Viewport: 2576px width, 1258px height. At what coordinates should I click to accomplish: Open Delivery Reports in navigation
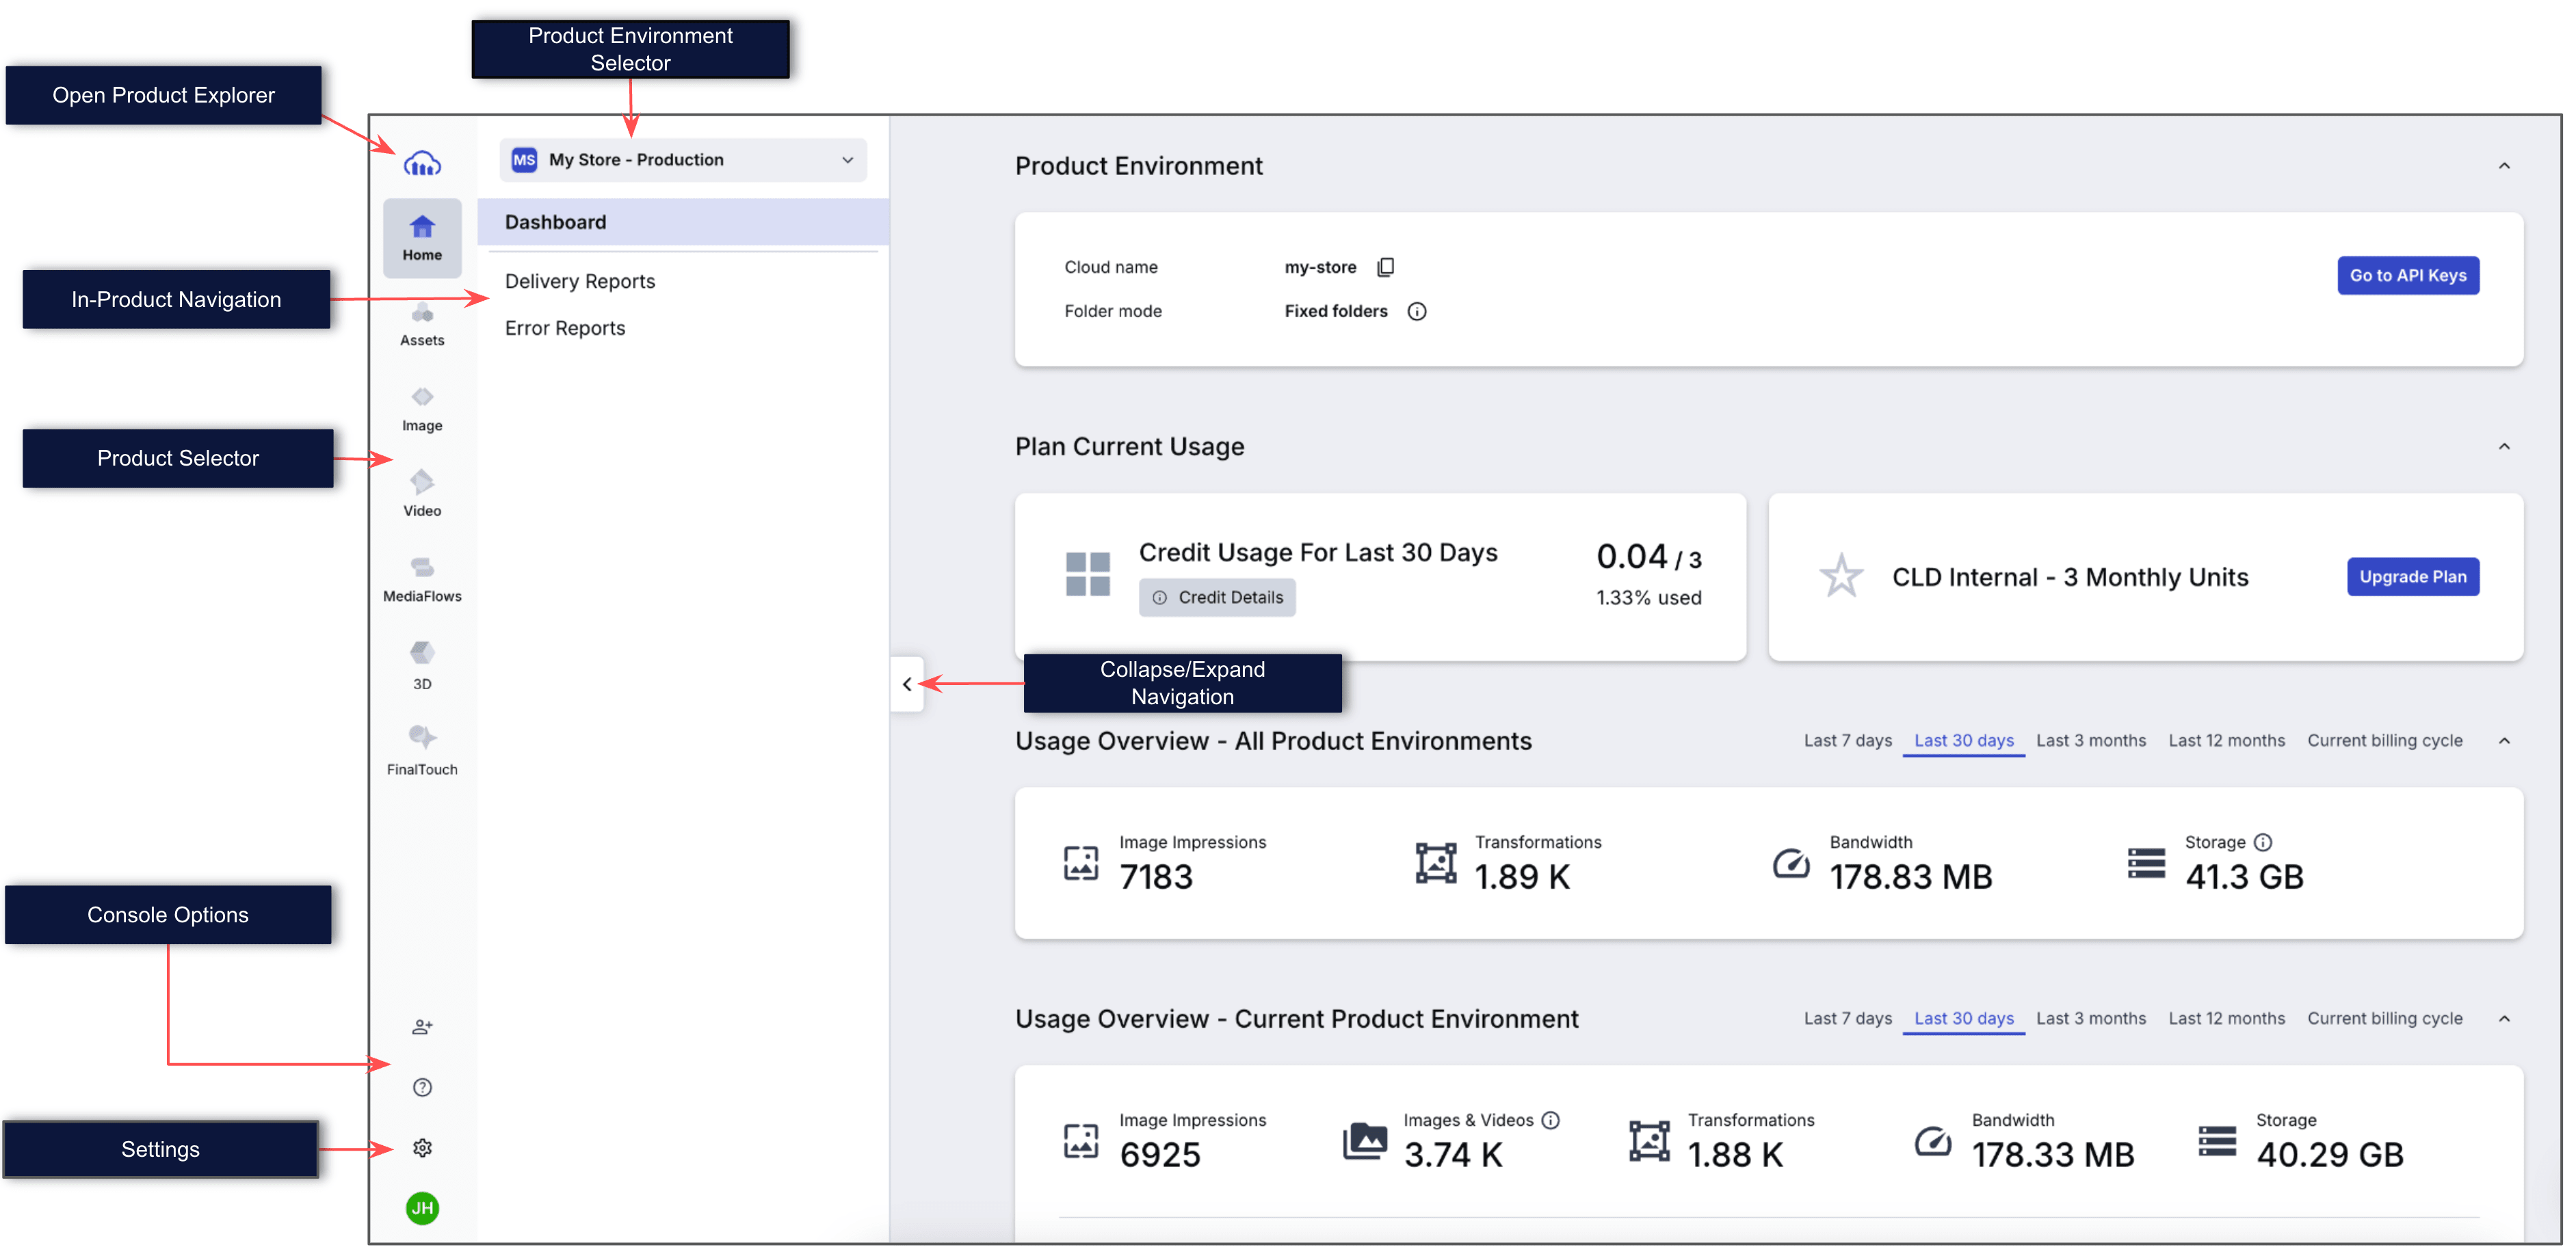580,282
